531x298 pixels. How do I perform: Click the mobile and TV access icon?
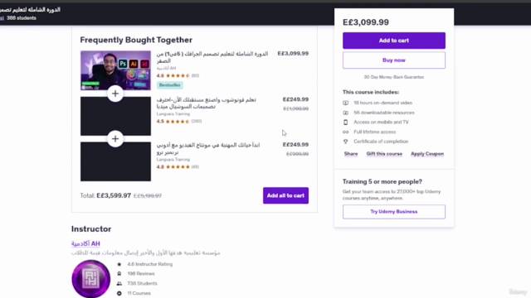345,122
